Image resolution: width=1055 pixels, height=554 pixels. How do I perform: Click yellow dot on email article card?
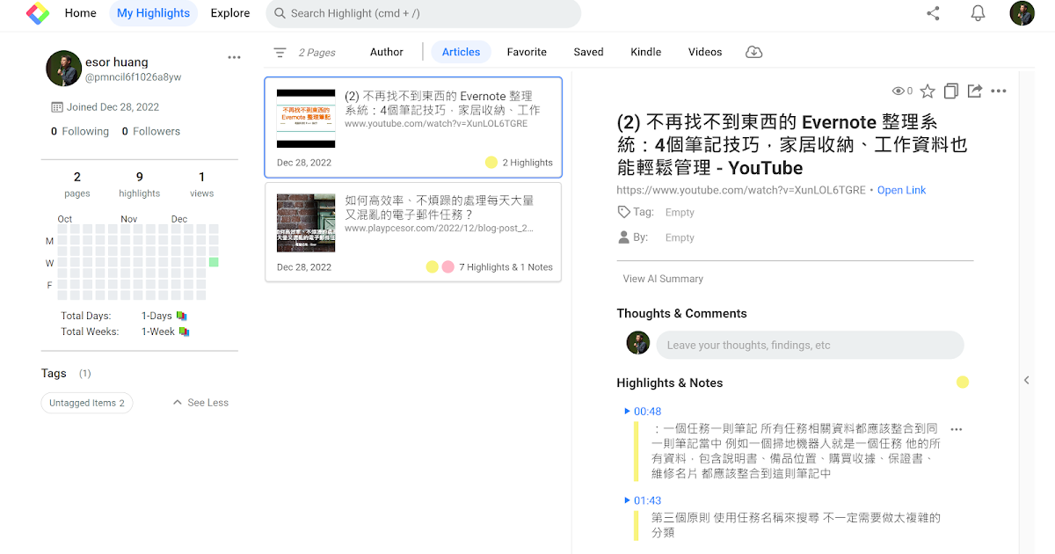point(432,266)
